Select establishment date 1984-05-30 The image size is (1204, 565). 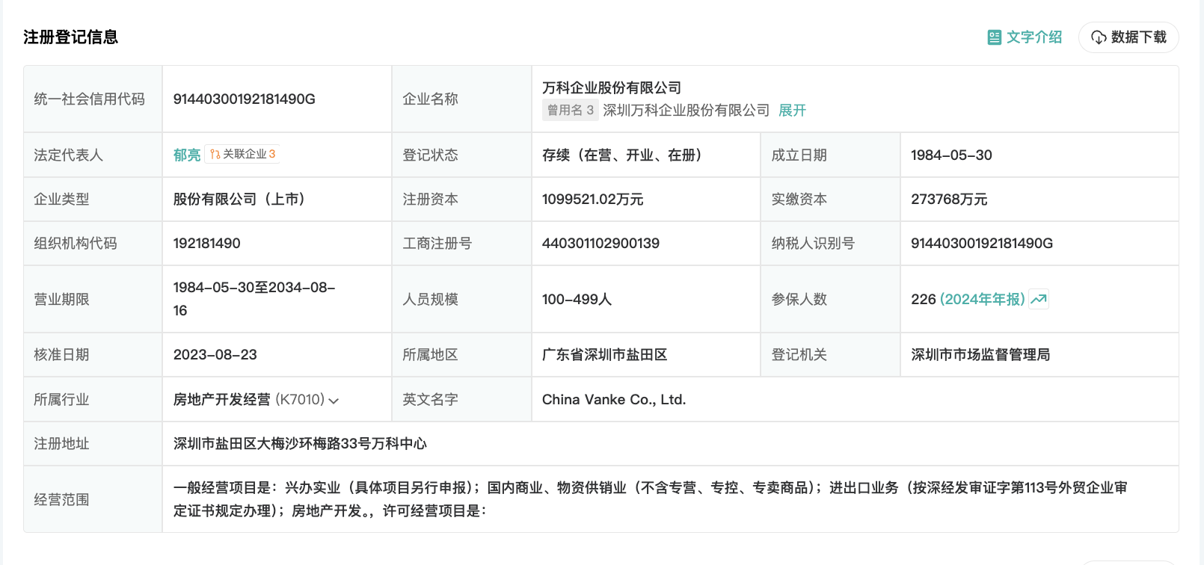[x=951, y=155]
